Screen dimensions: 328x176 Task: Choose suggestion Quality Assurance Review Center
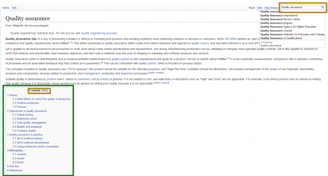[280, 19]
